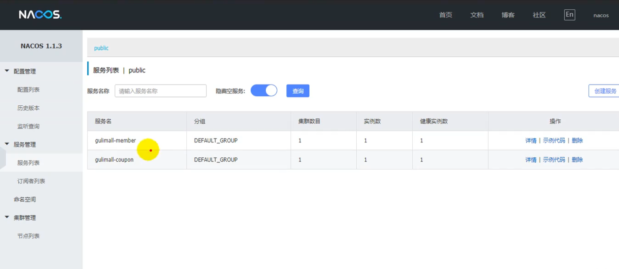Click the gulimall-member service name
The height and width of the screenshot is (269, 619).
pos(115,141)
